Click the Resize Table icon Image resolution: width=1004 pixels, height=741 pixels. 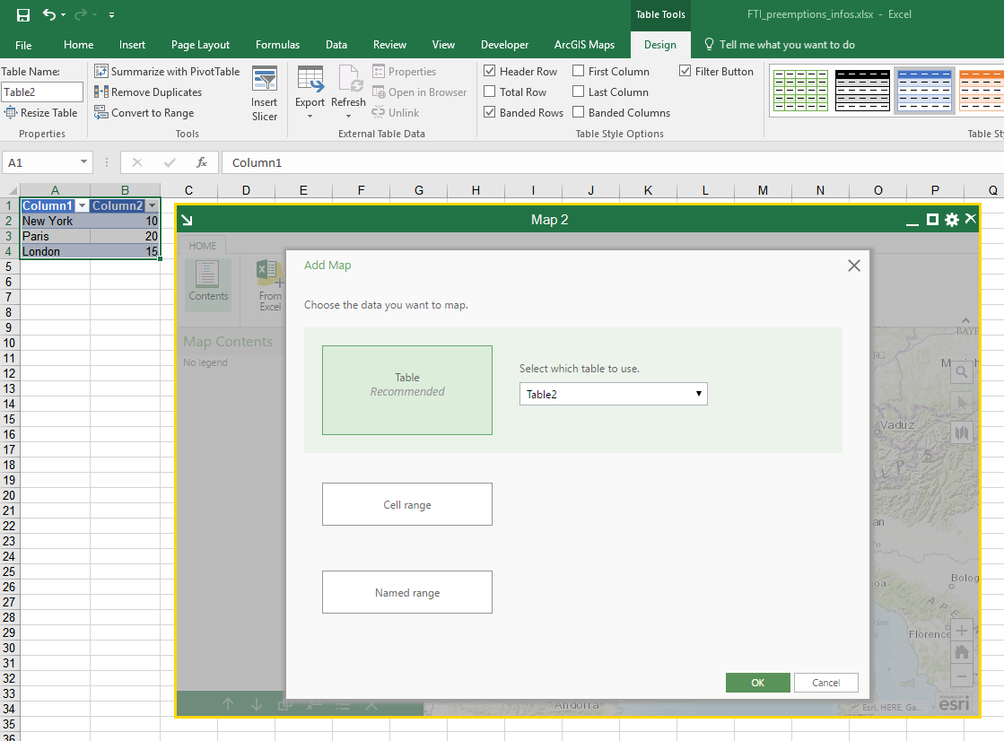11,113
